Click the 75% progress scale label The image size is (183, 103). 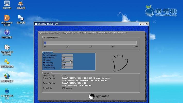pos(113,47)
